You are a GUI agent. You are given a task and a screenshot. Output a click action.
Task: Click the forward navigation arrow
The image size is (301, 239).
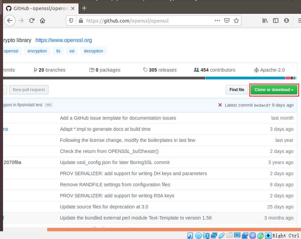point(21,21)
